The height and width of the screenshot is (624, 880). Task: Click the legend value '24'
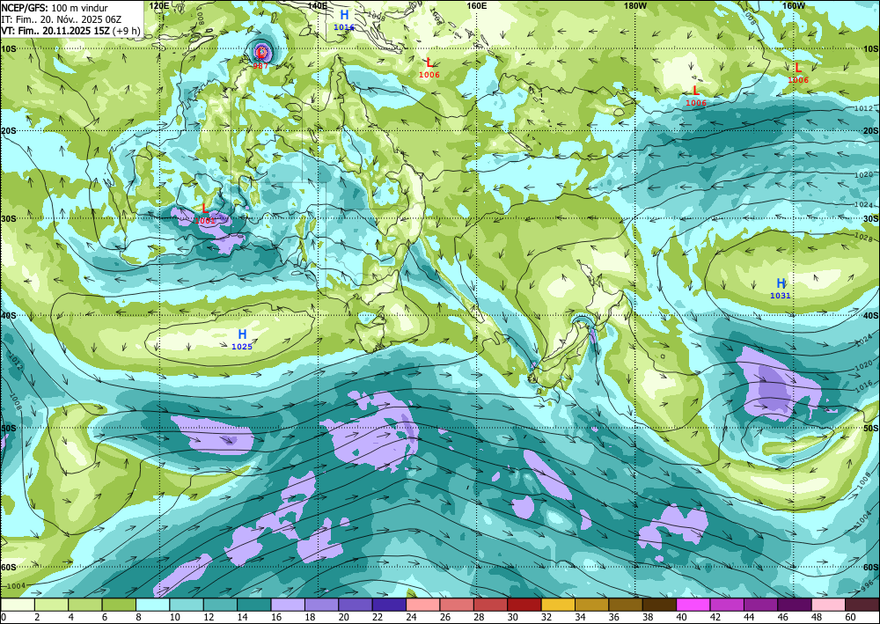410,618
